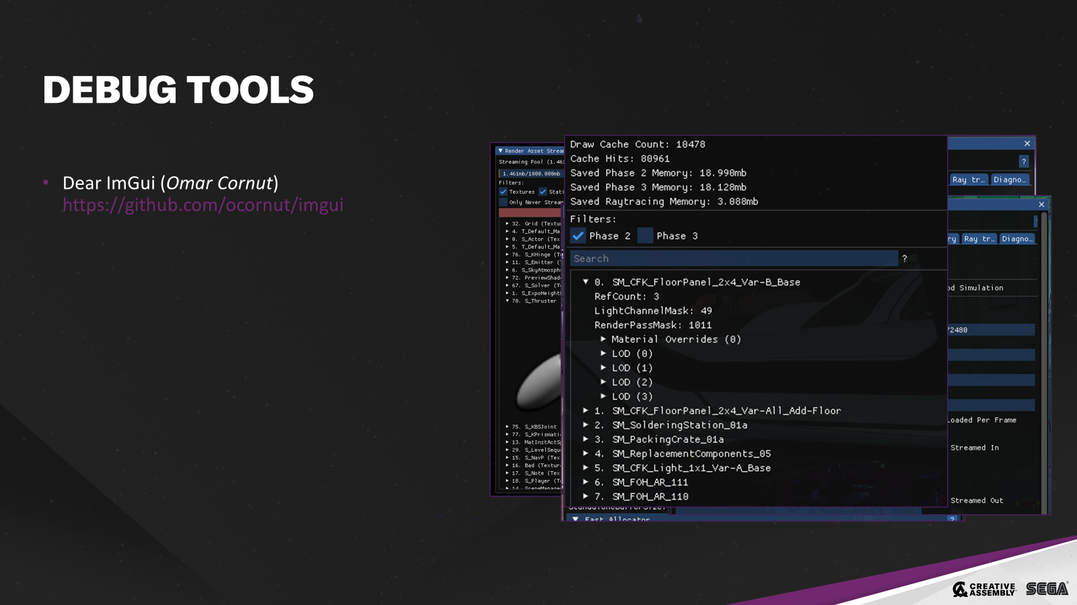The height and width of the screenshot is (605, 1077).
Task: Switch to Ray tr... tab in lower back window
Action: click(x=979, y=239)
